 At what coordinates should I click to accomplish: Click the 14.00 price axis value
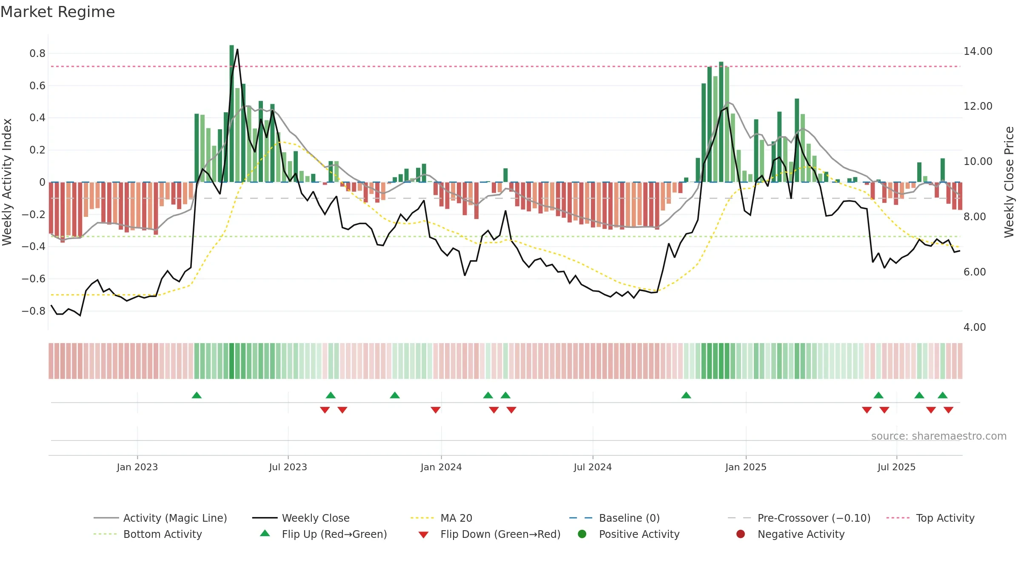click(978, 51)
